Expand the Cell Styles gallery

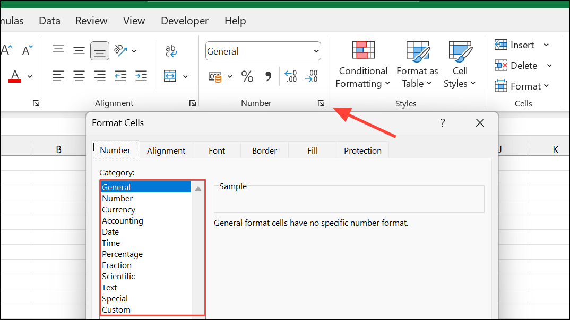460,64
